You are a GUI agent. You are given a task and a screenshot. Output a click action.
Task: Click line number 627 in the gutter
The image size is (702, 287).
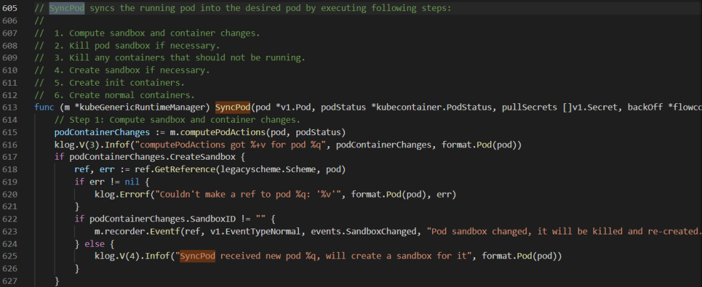[9, 281]
